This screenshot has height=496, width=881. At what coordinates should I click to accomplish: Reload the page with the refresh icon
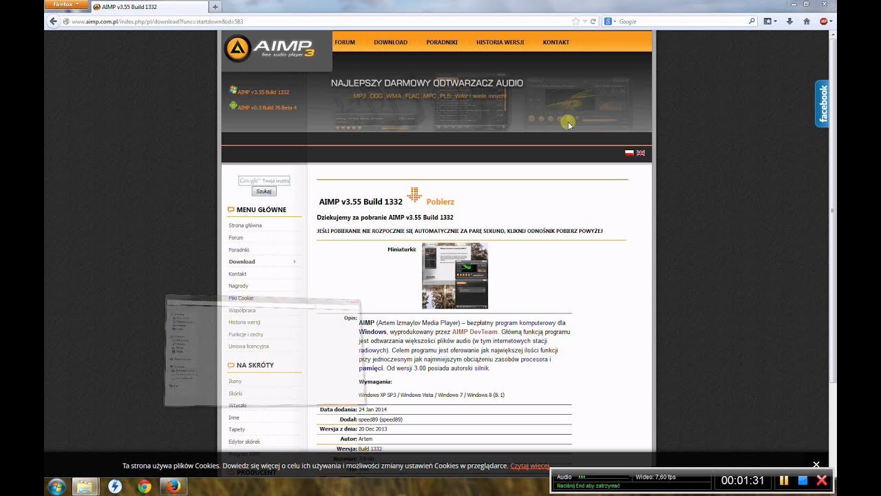(593, 21)
